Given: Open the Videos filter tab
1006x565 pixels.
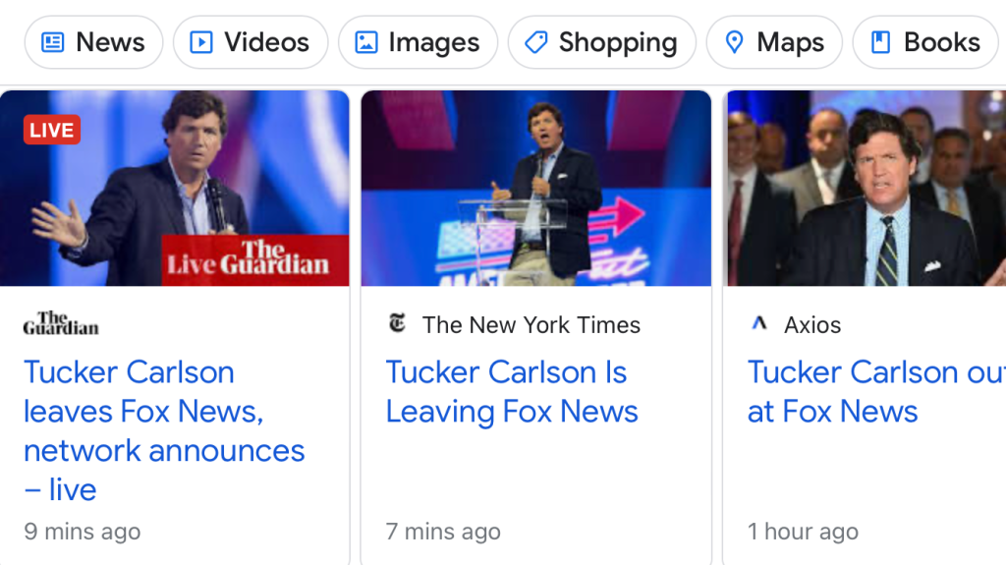Looking at the screenshot, I should 250,42.
